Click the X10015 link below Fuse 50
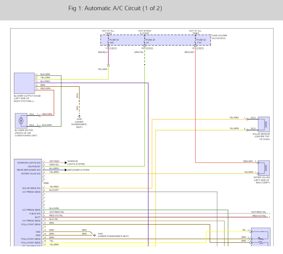 click(113, 48)
